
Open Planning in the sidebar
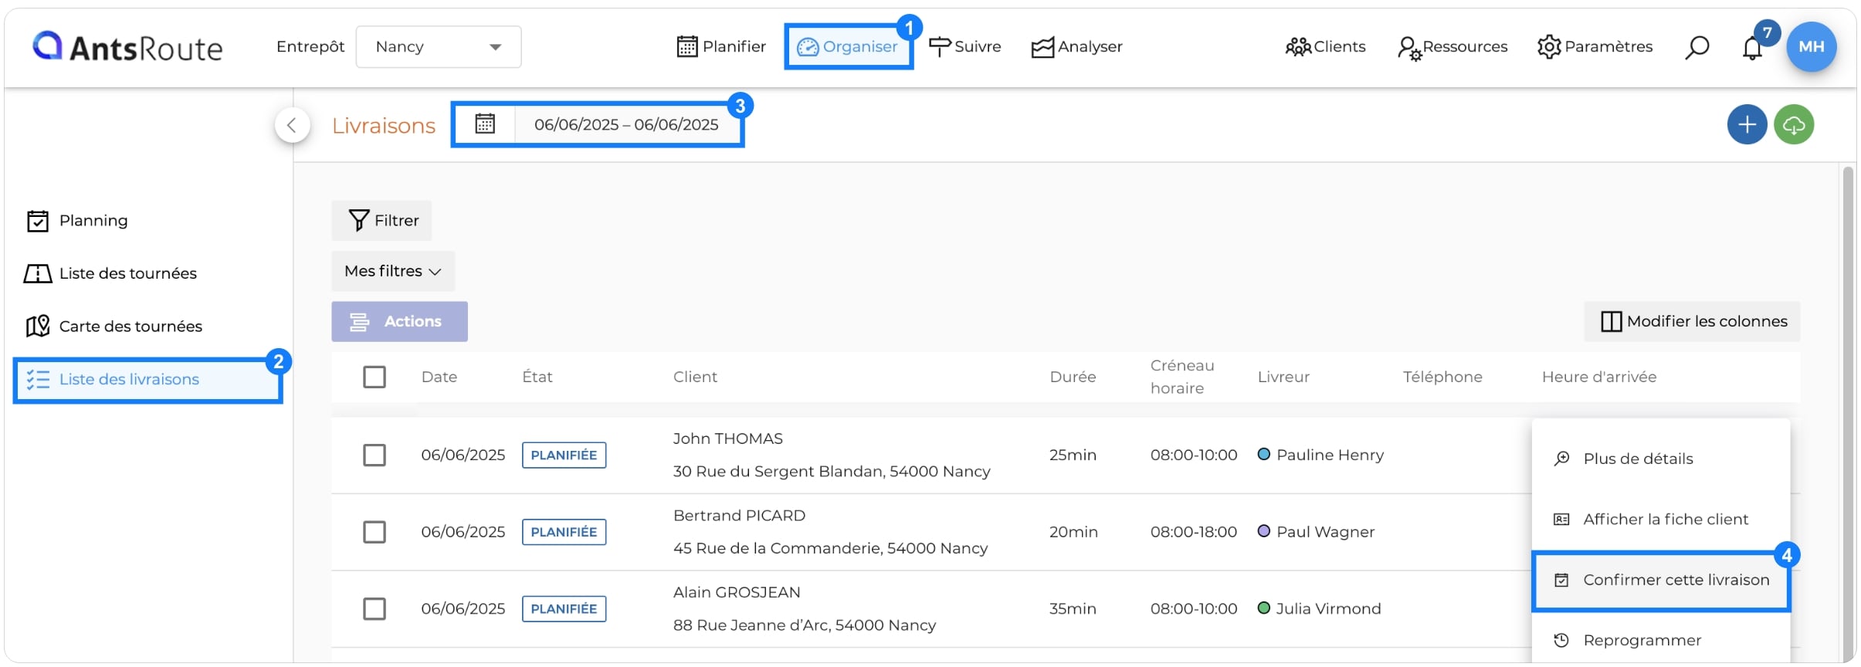[77, 221]
